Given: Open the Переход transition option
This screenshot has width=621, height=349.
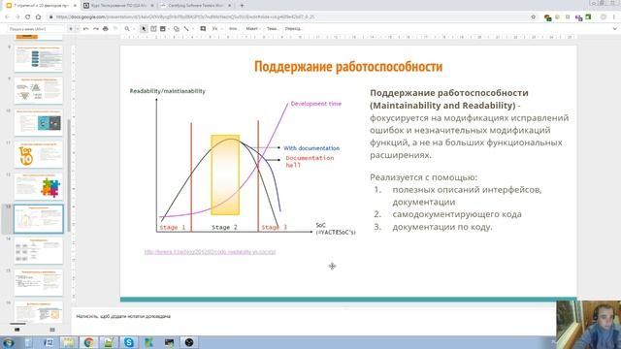Looking at the screenshot, I should tap(294, 29).
